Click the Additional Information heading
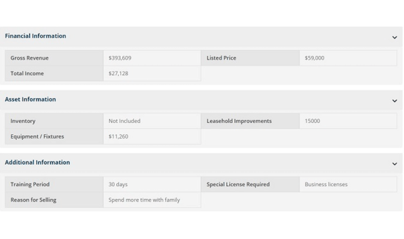The height and width of the screenshot is (239, 404). point(37,163)
